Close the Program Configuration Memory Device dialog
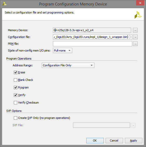The height and width of the screenshot is (147, 146). tap(140, 3)
